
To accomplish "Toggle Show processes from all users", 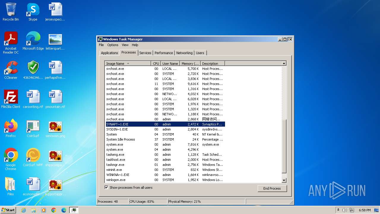I will tap(106, 188).
